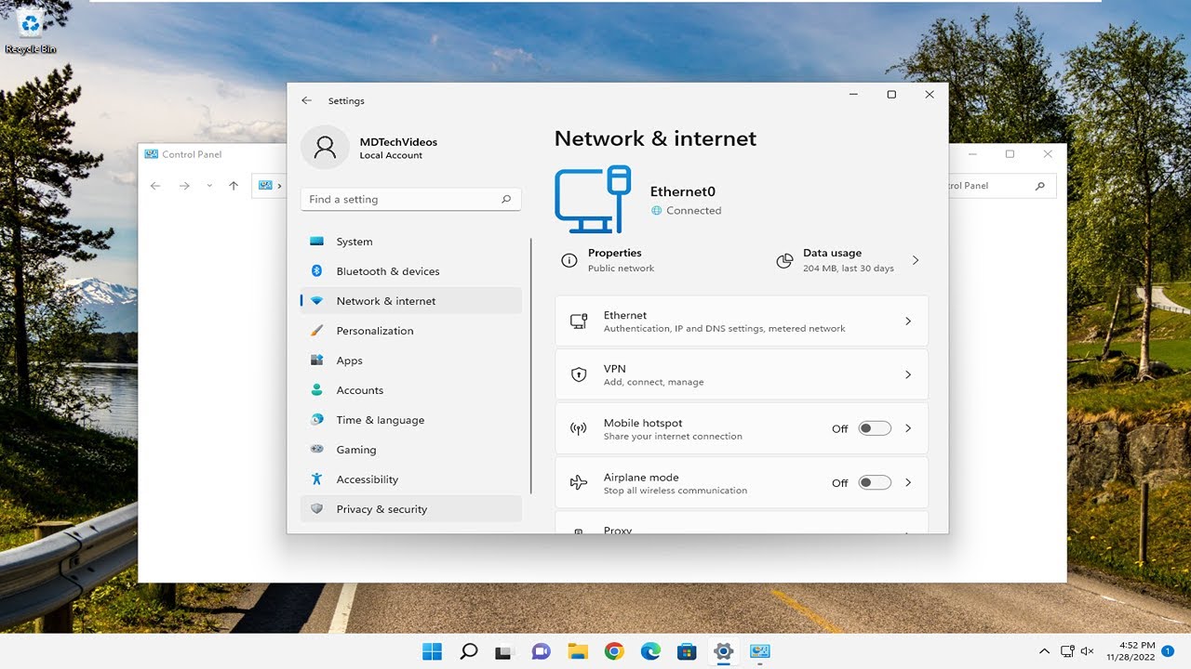
Task: Open Google Chrome from the taskbar
Action: point(614,651)
